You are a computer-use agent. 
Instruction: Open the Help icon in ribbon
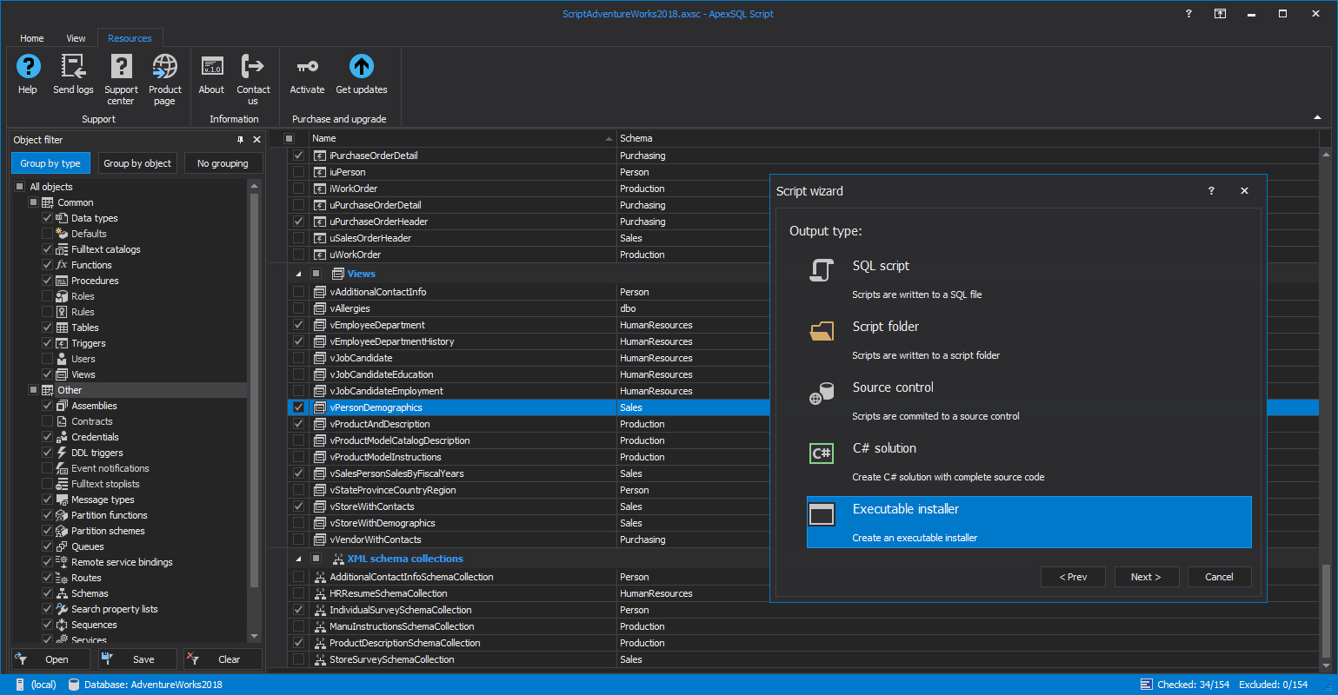point(28,66)
